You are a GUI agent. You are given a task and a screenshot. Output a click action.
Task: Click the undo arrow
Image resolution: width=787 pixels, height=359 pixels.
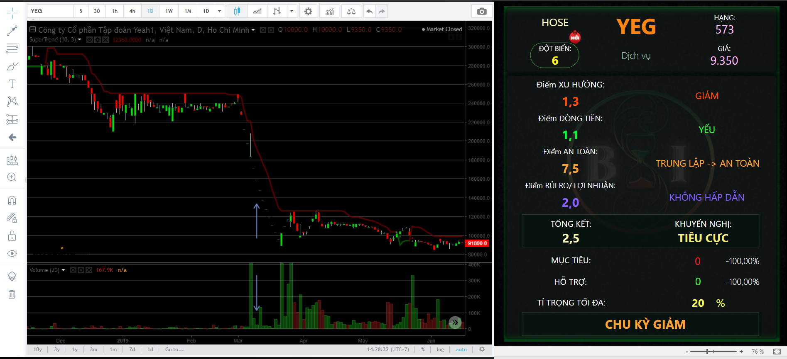pyautogui.click(x=369, y=11)
